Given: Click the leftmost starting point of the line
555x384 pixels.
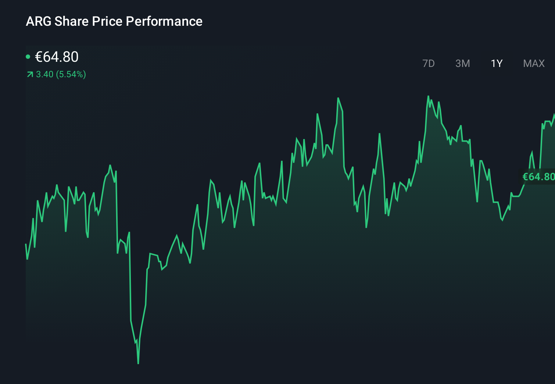Looking at the screenshot, I should tap(26, 244).
